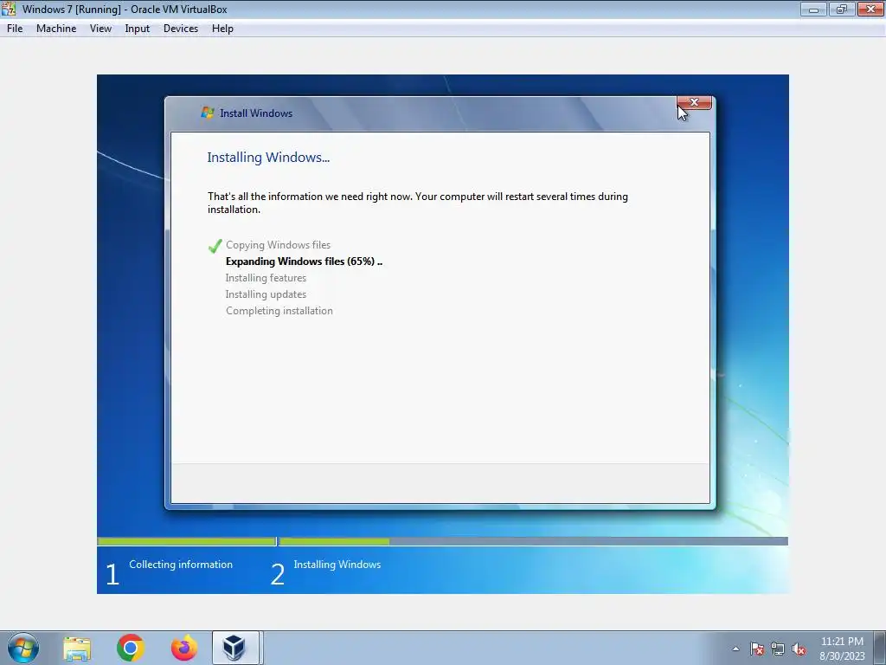Click the 8/30/2023 date in the tray
Image resolution: width=886 pixels, height=665 pixels.
(x=842, y=656)
